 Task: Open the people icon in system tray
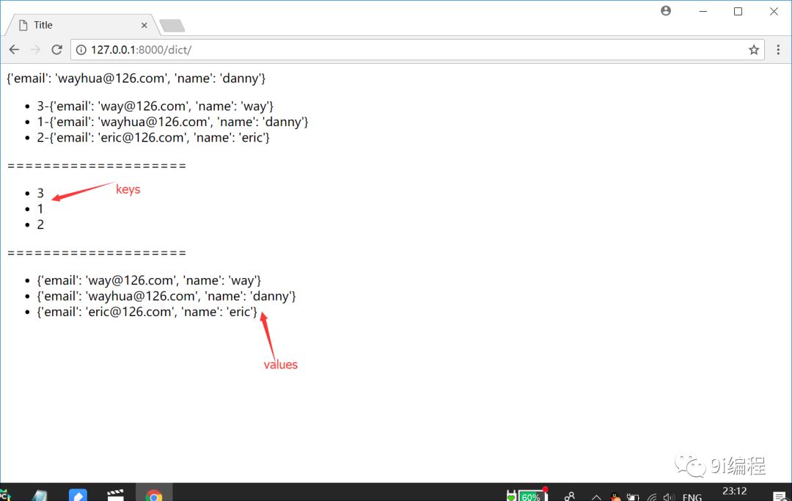pyautogui.click(x=569, y=497)
